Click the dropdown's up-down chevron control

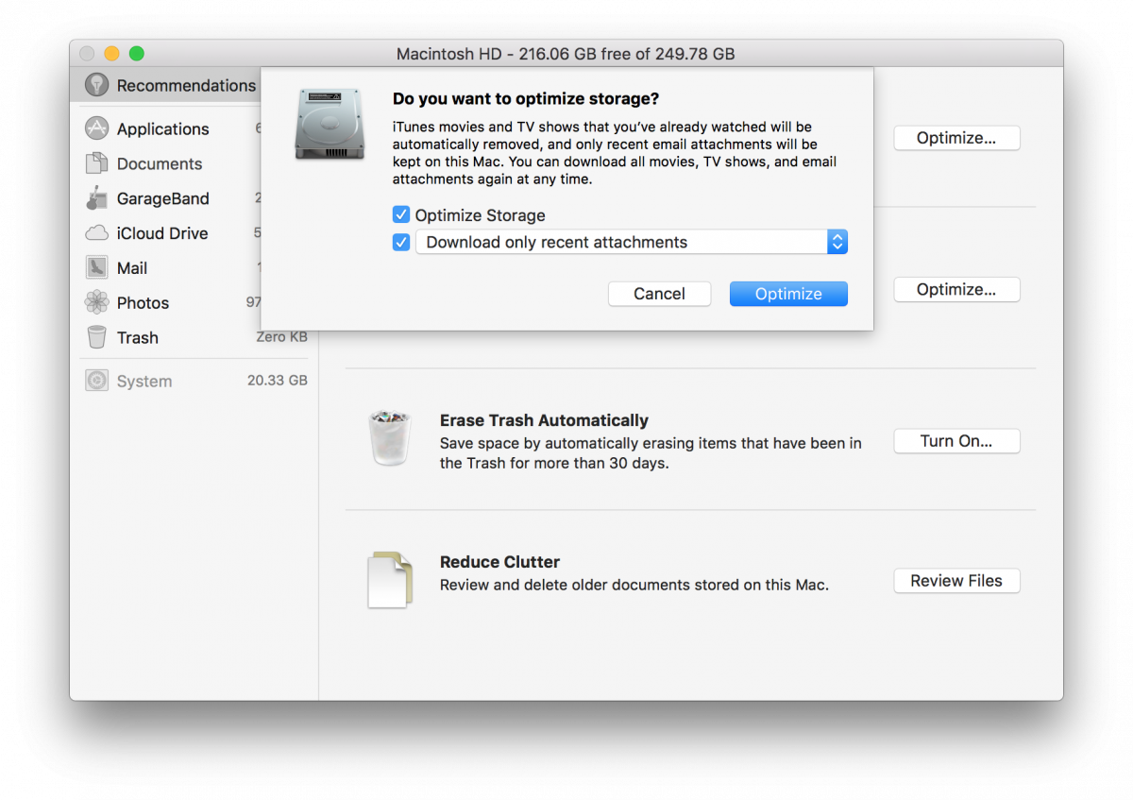tap(837, 242)
